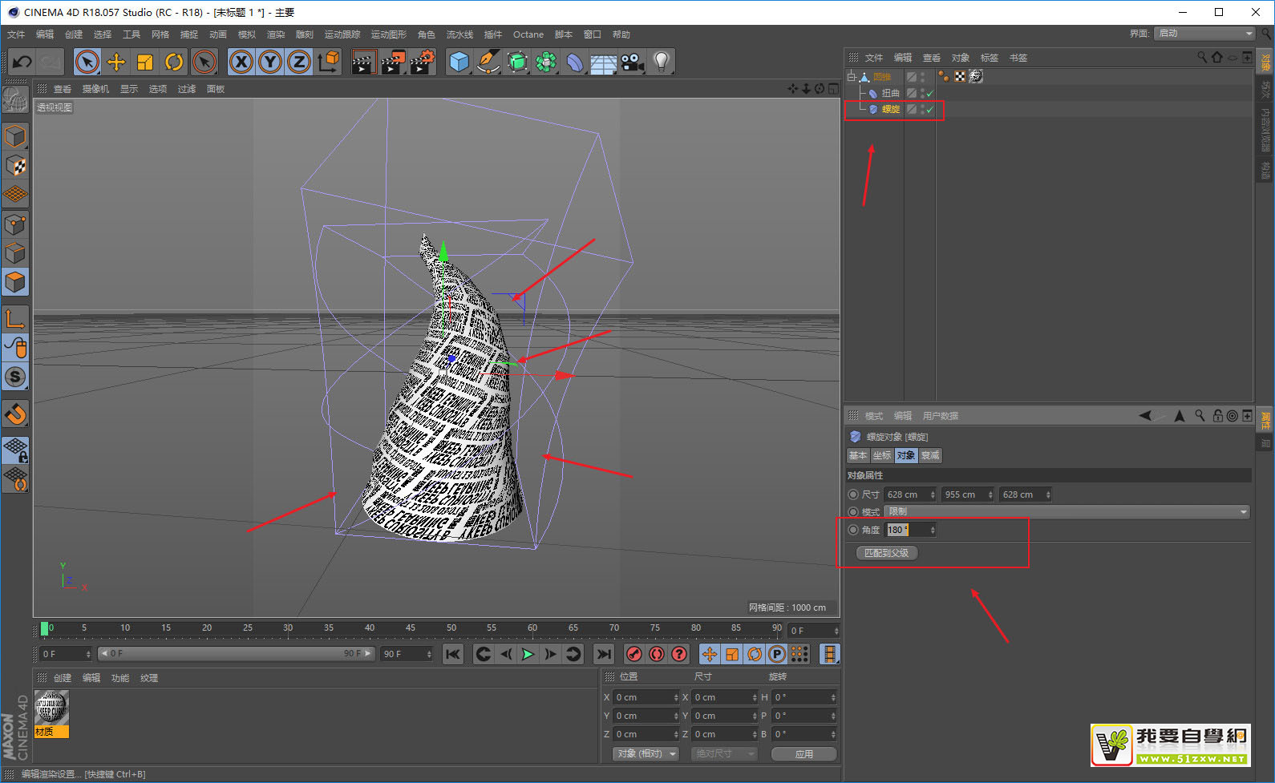This screenshot has width=1275, height=783.
Task: Add a Cube primitive object
Action: 459,62
